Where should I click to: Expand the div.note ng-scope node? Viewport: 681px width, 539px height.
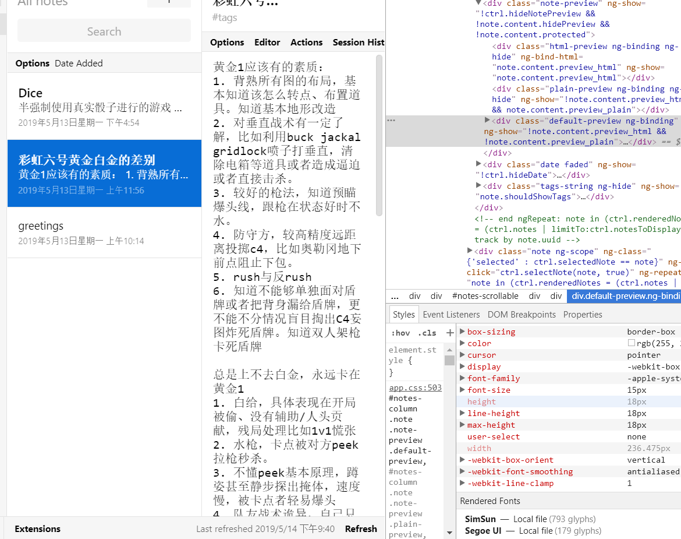(470, 251)
